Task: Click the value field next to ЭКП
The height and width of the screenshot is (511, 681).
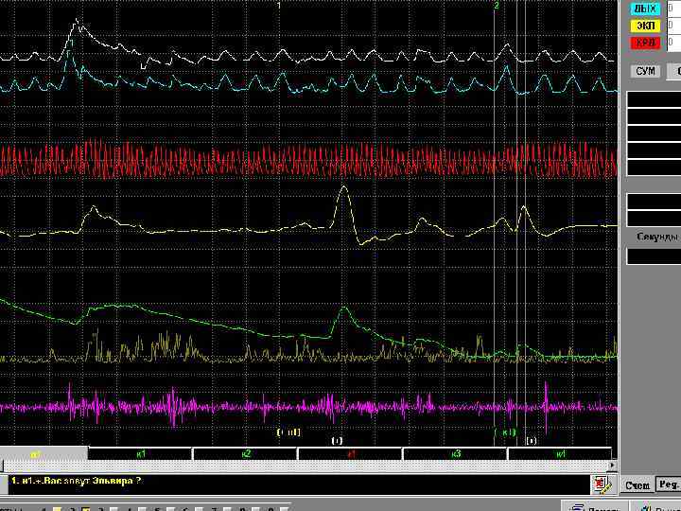Action: coord(674,26)
